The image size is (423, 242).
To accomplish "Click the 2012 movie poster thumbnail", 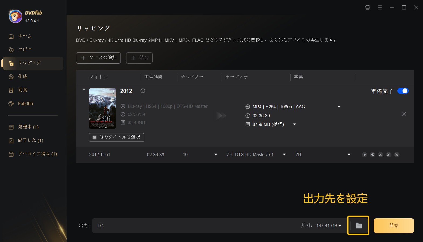I will tap(102, 109).
